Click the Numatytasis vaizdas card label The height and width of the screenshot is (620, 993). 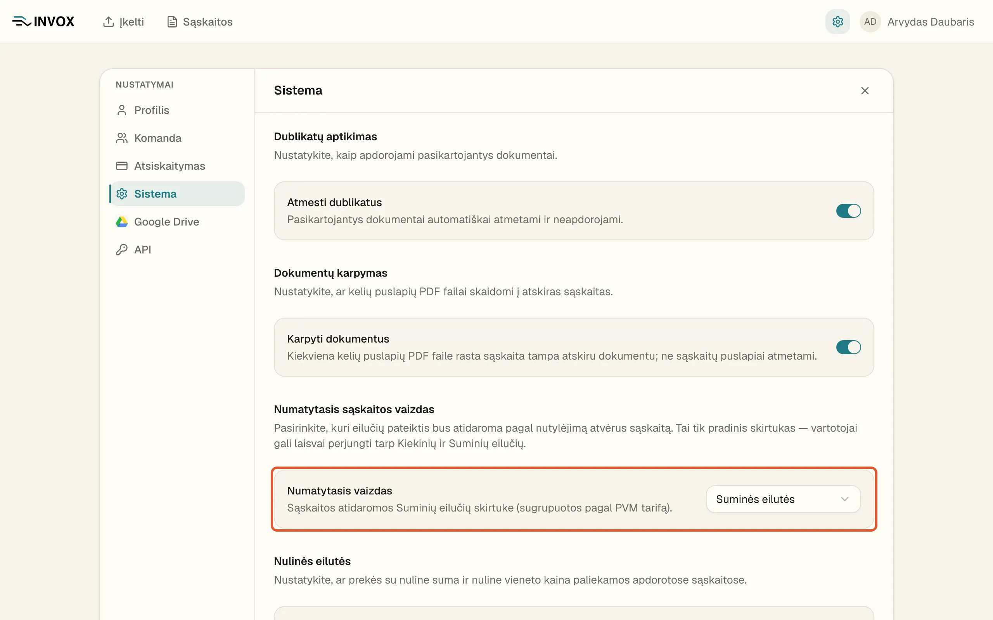(339, 491)
